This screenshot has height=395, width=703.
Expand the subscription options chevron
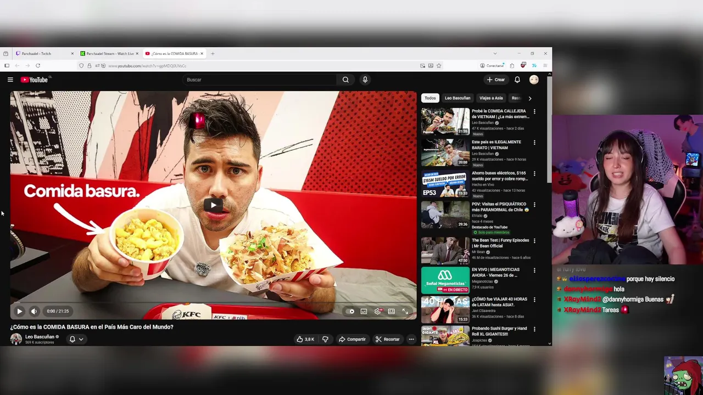pos(81,339)
